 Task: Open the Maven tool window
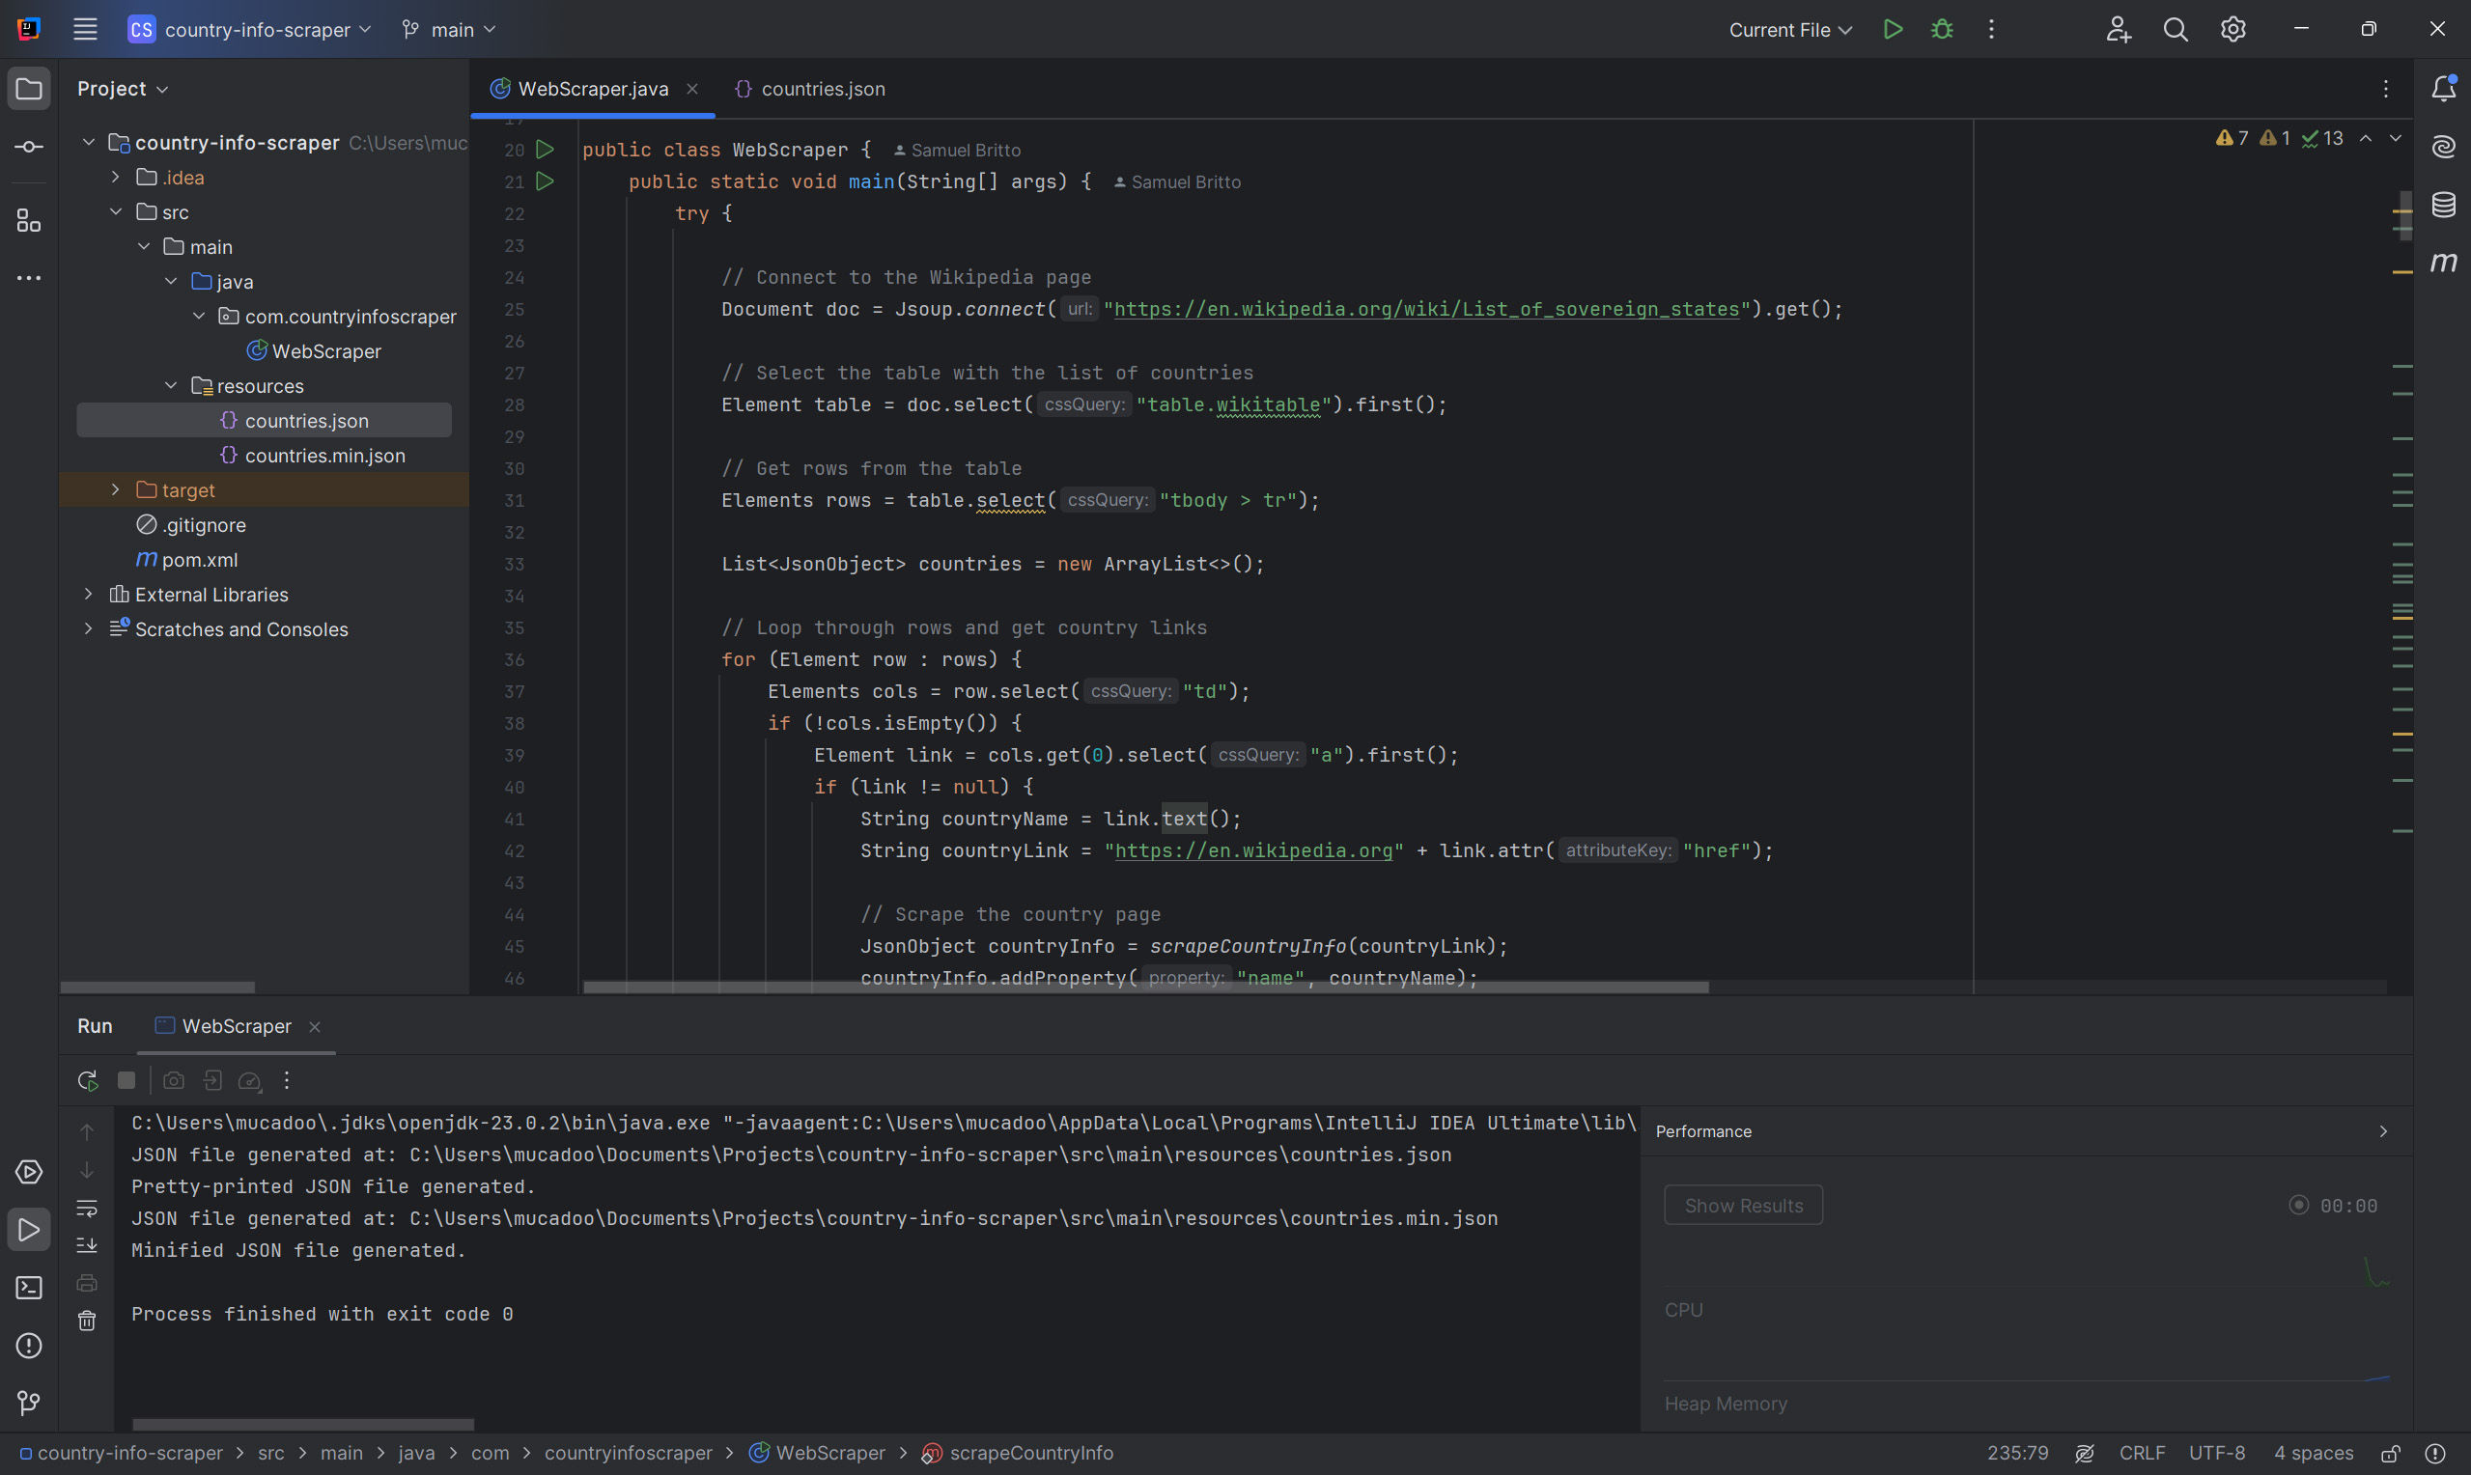pyautogui.click(x=2443, y=263)
